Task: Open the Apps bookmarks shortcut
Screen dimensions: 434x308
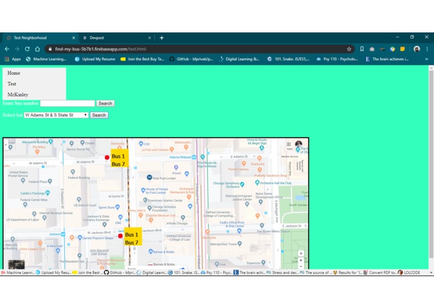Action: [12, 59]
